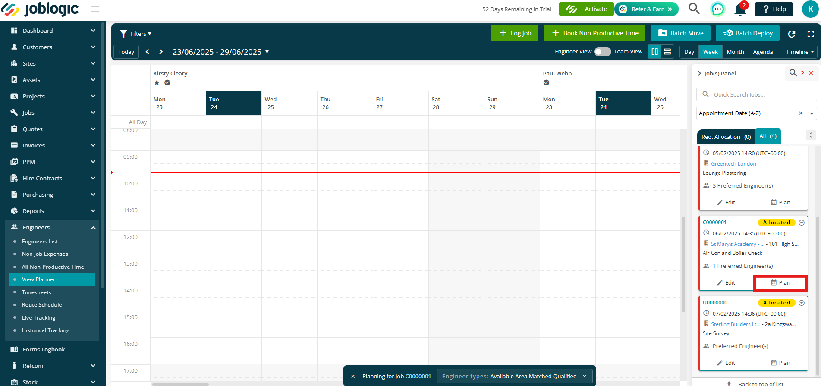The image size is (821, 386).
Task: Open job link C0000001
Action: click(x=714, y=223)
